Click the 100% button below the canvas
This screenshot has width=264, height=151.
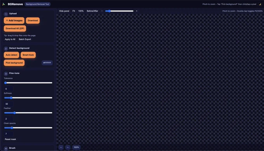(76, 147)
